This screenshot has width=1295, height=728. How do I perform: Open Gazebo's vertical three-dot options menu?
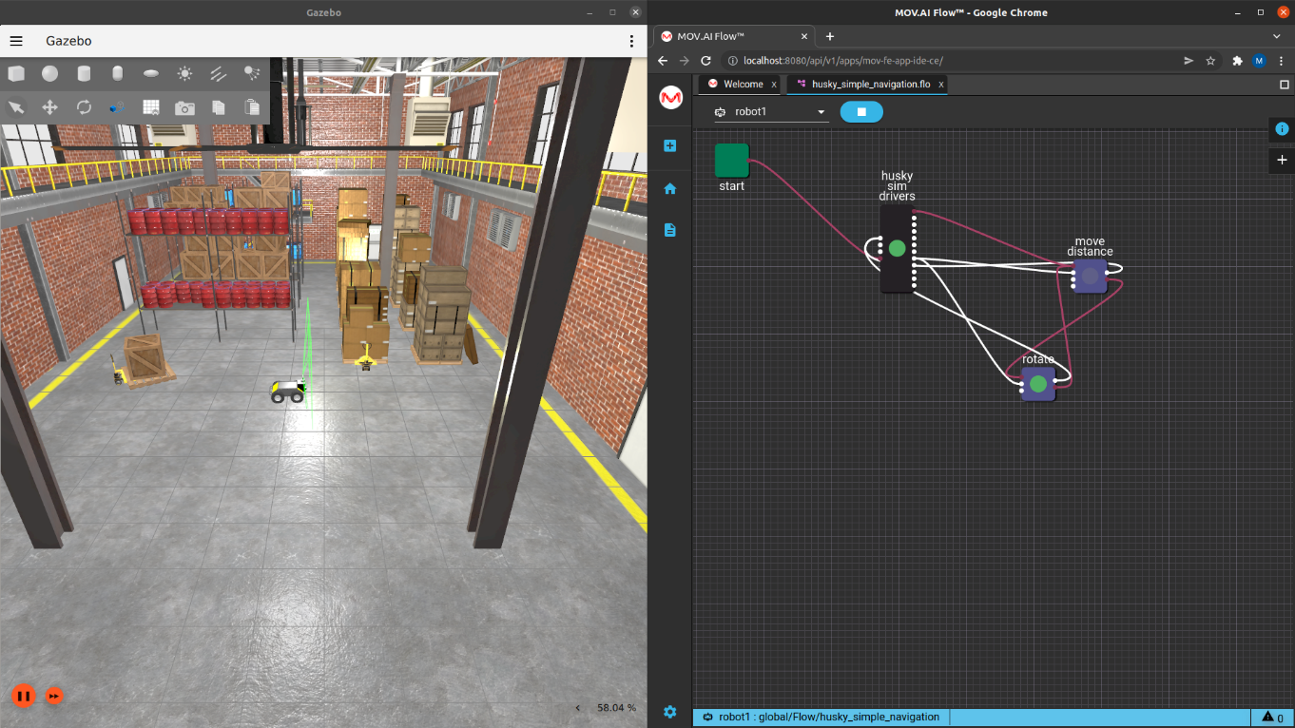pyautogui.click(x=631, y=41)
